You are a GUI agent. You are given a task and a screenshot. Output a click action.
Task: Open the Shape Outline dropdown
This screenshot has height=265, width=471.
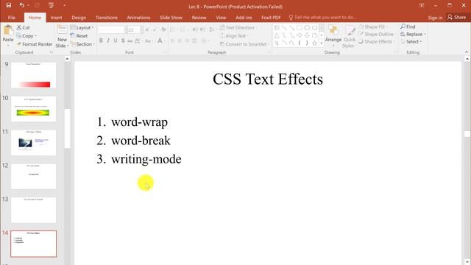[377, 35]
